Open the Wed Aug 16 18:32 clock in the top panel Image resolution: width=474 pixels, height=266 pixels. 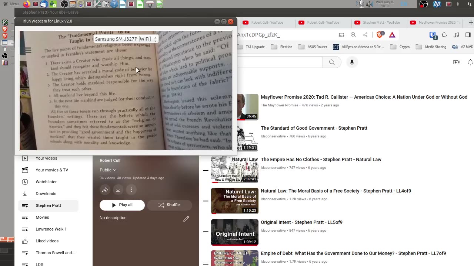pos(385,4)
